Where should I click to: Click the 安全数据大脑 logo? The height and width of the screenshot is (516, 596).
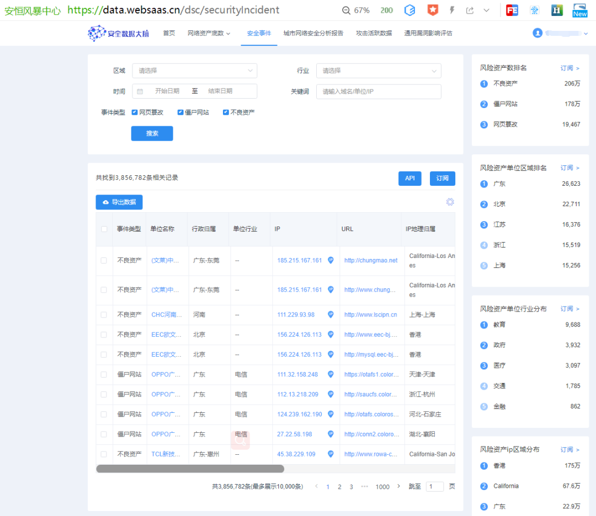118,34
